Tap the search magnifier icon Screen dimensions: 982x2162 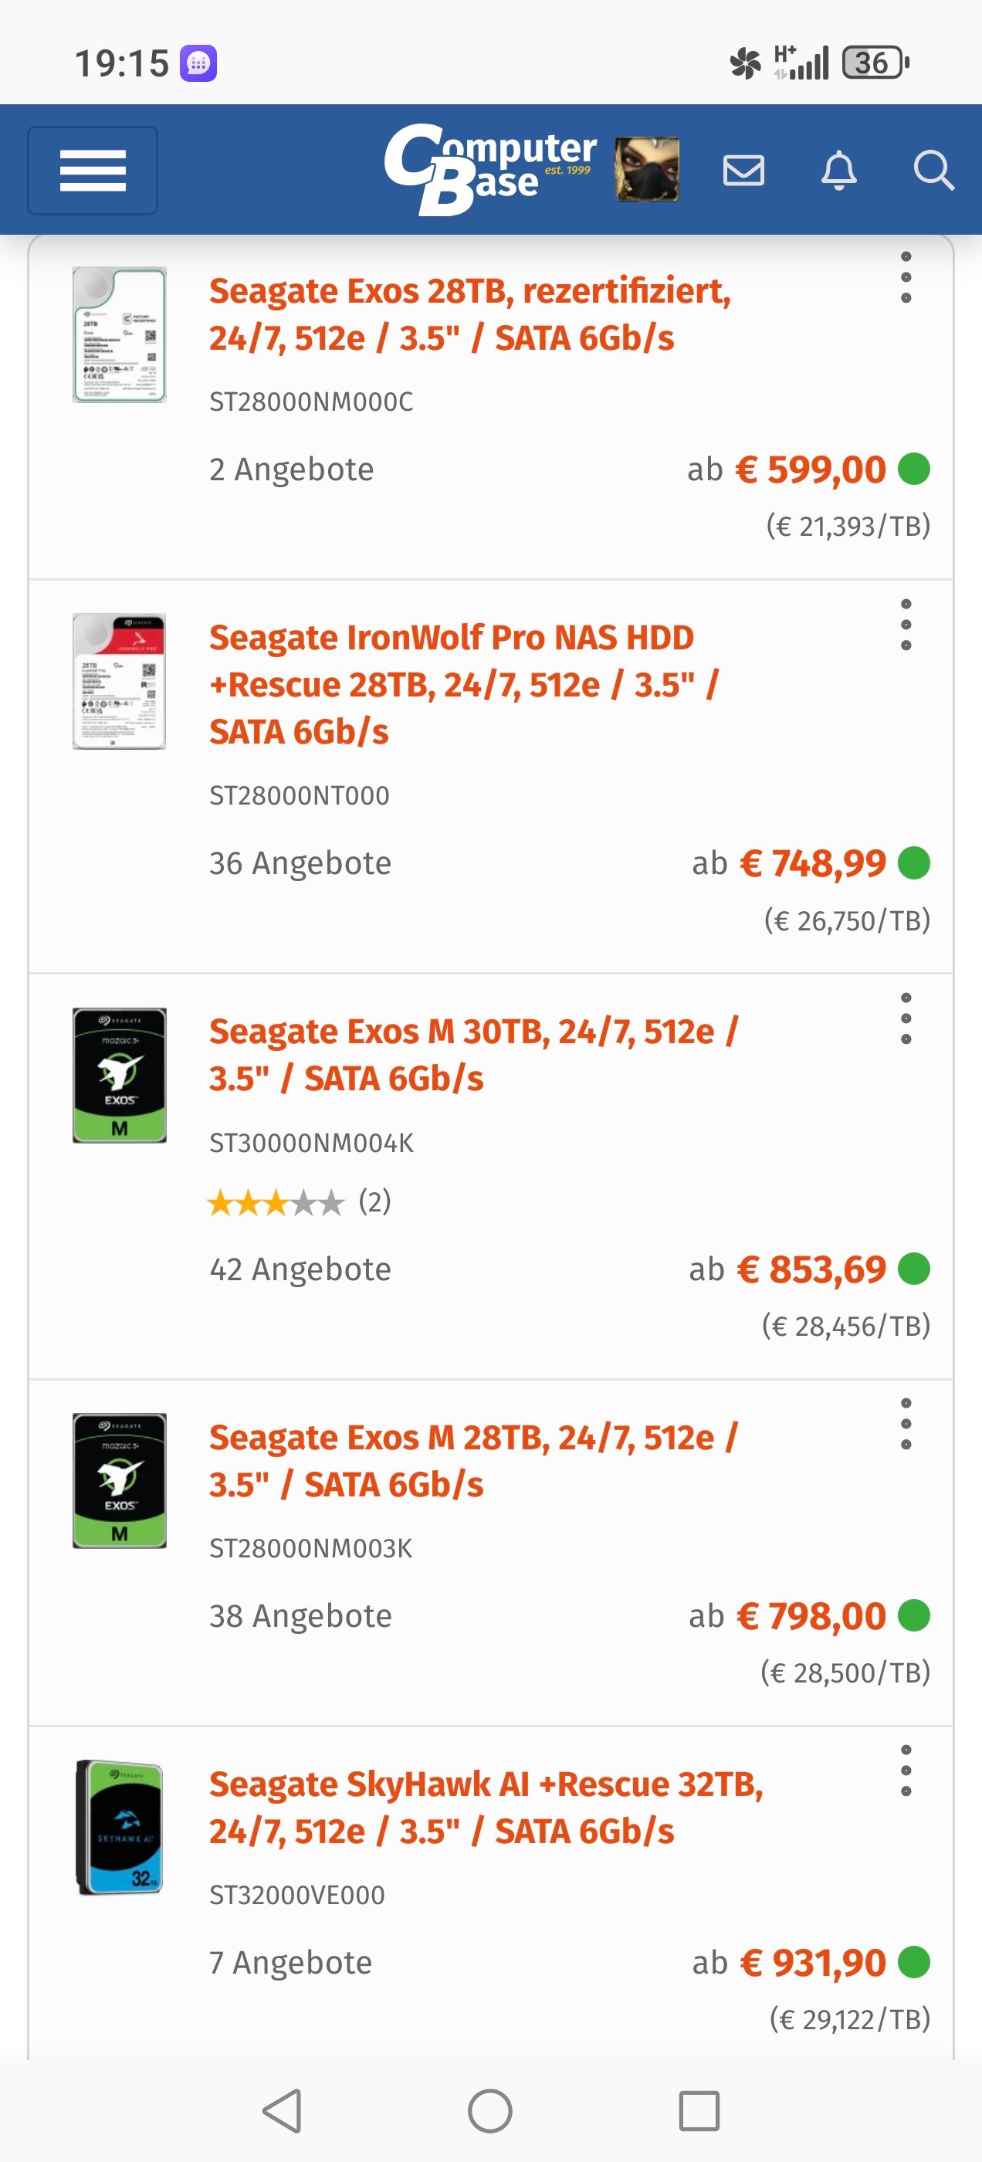(x=933, y=171)
